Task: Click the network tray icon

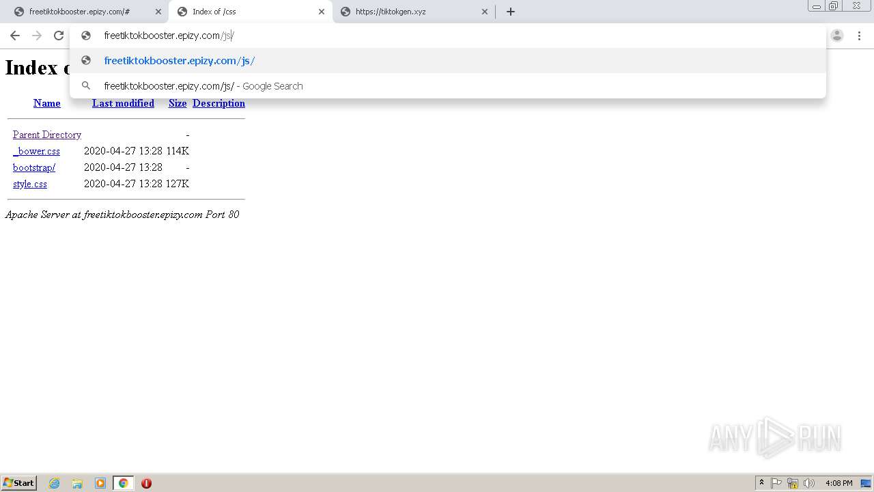Action: pos(793,483)
